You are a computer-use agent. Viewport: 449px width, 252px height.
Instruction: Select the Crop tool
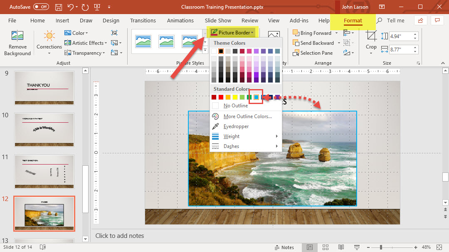(371, 40)
